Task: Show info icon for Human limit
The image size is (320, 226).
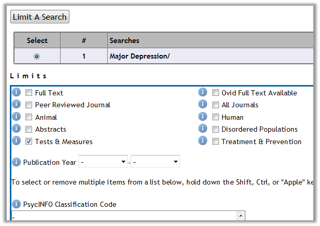Action: click(x=202, y=117)
